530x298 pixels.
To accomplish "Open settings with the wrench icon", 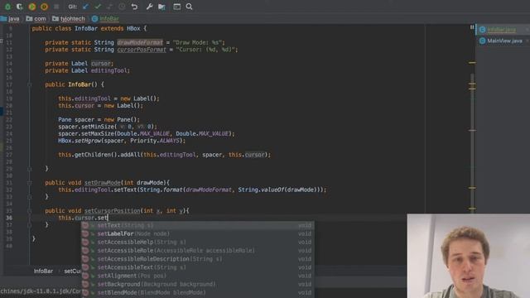I will point(149,7).
